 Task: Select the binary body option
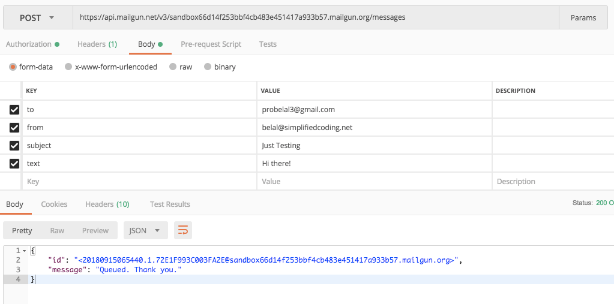[x=208, y=67]
